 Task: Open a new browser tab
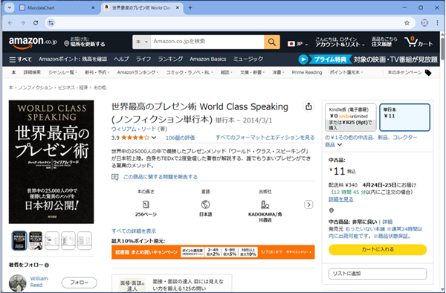click(190, 8)
